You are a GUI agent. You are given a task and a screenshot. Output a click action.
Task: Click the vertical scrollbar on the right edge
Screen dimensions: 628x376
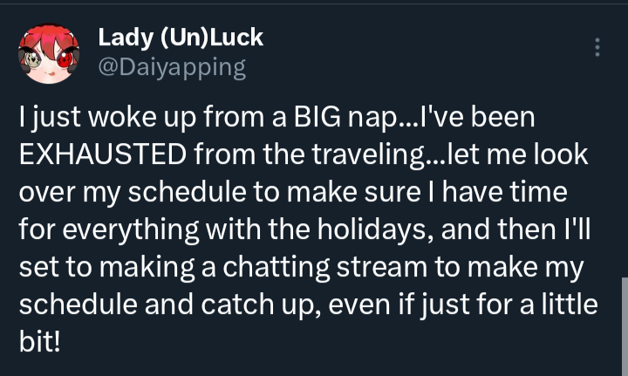click(623, 323)
